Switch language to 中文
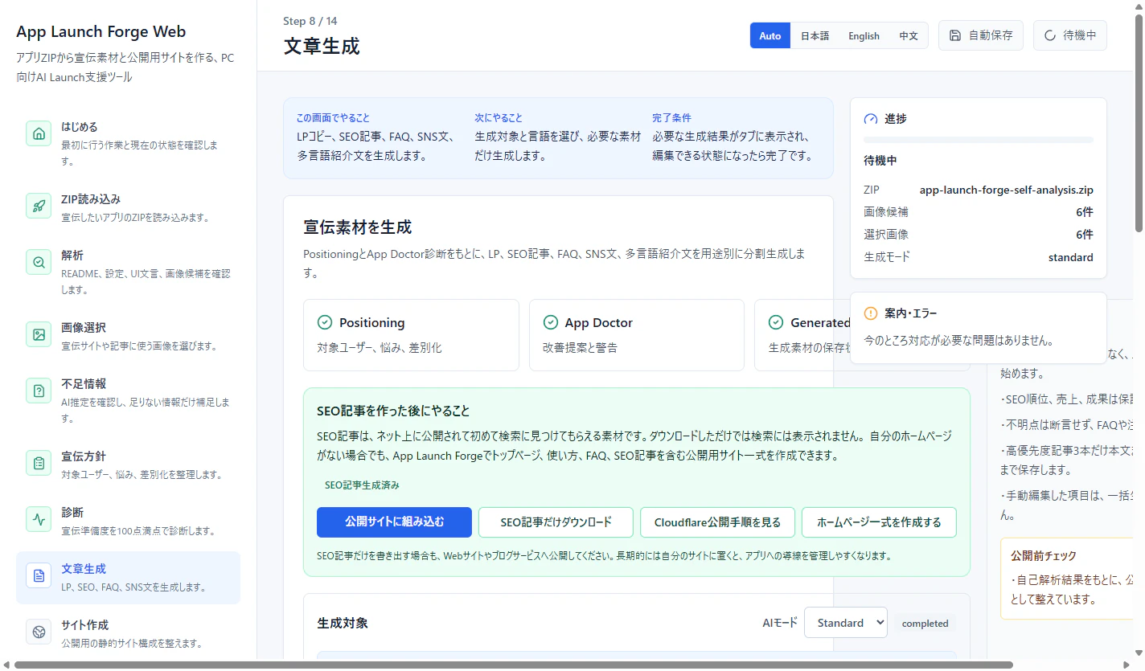 [909, 35]
